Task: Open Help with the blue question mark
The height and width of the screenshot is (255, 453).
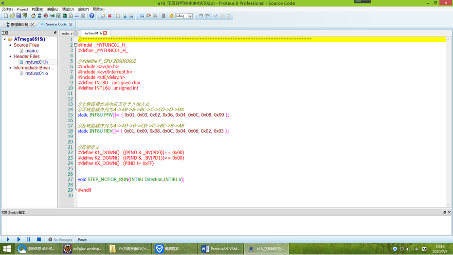Action: click(91, 16)
